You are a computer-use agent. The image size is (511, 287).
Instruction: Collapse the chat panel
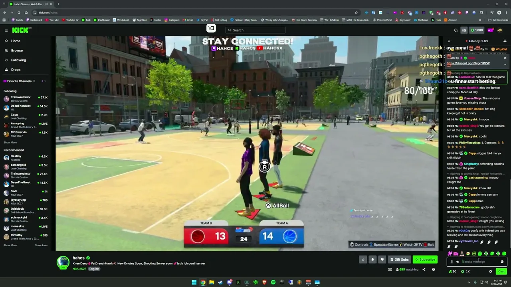point(449,41)
